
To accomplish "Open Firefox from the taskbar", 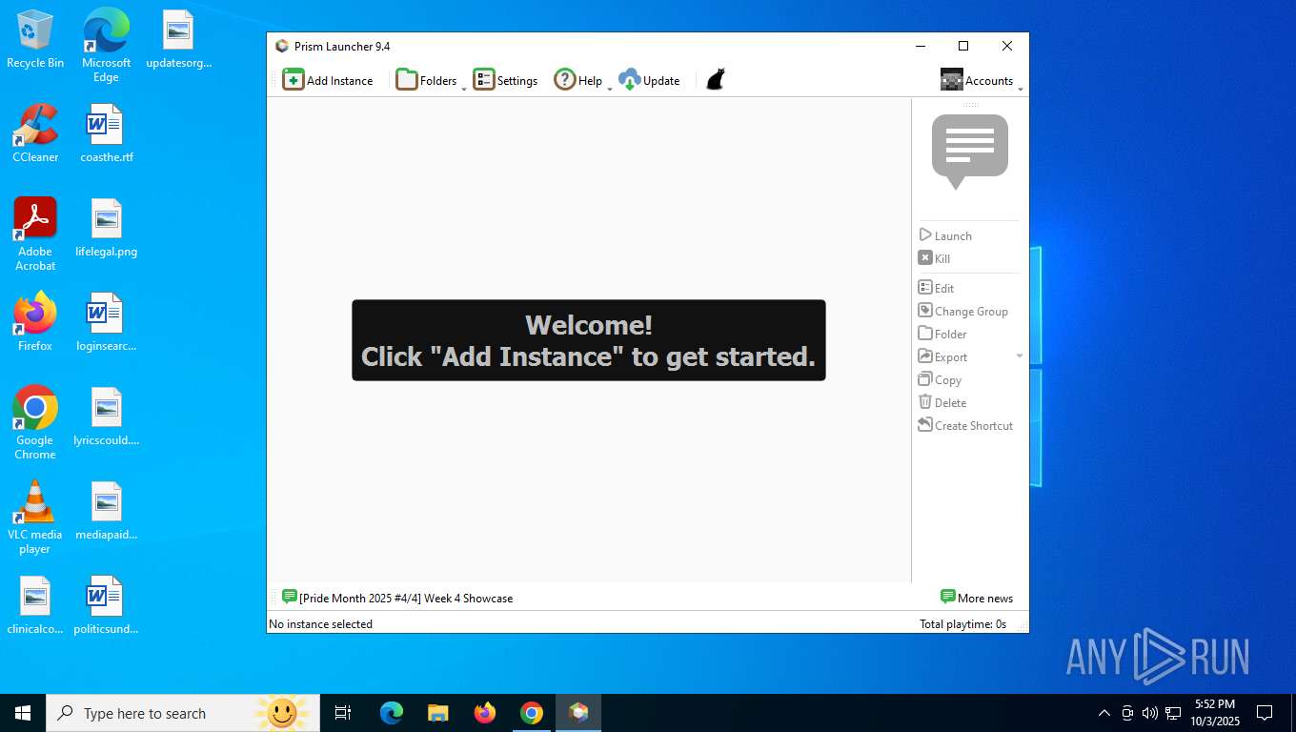I will 485,713.
